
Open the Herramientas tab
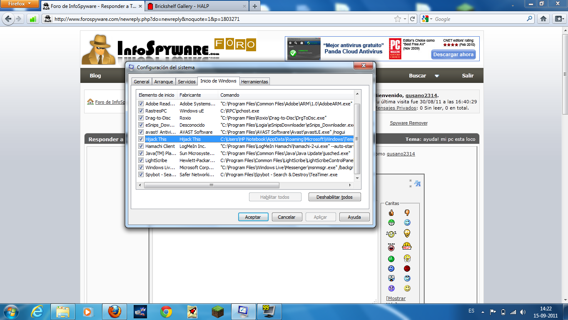coord(254,82)
